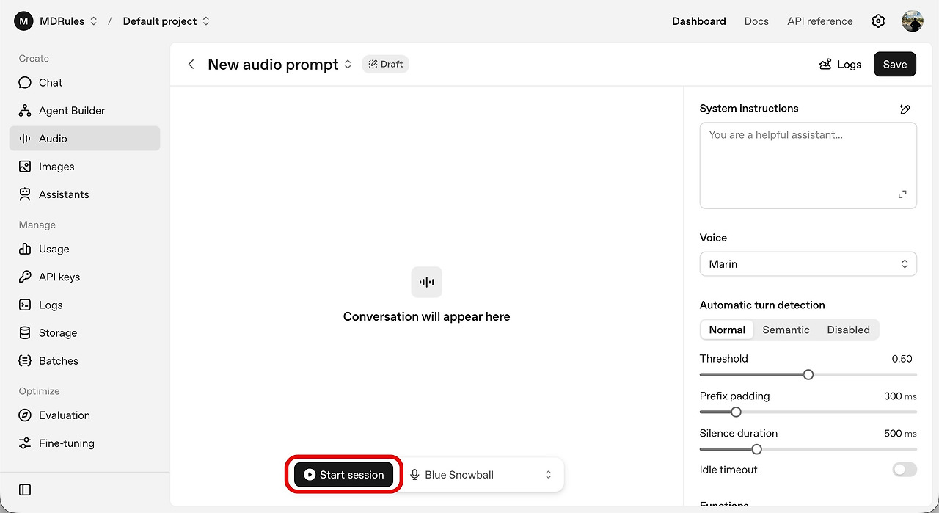Open Evaluation in the sidebar
Image resolution: width=939 pixels, height=513 pixels.
[84, 415]
